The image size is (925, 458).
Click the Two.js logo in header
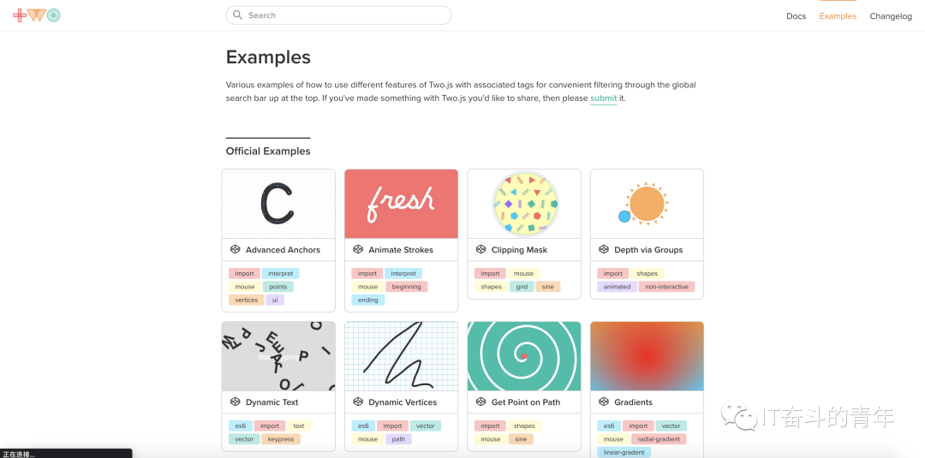[x=37, y=15]
